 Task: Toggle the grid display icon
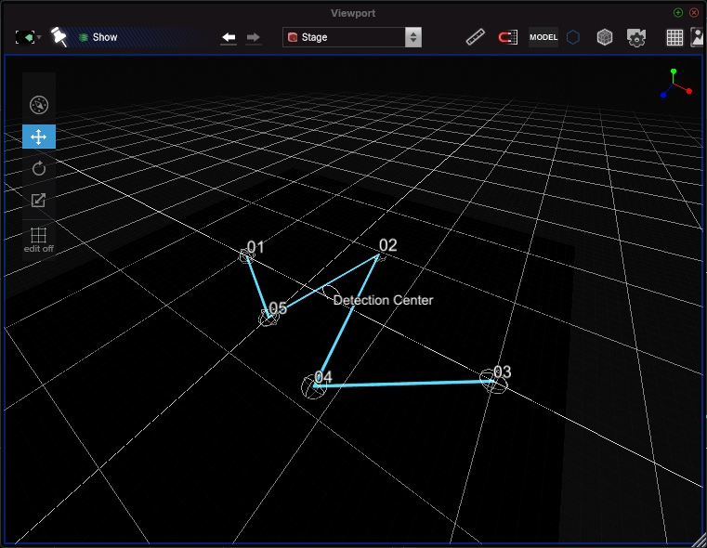tap(674, 37)
